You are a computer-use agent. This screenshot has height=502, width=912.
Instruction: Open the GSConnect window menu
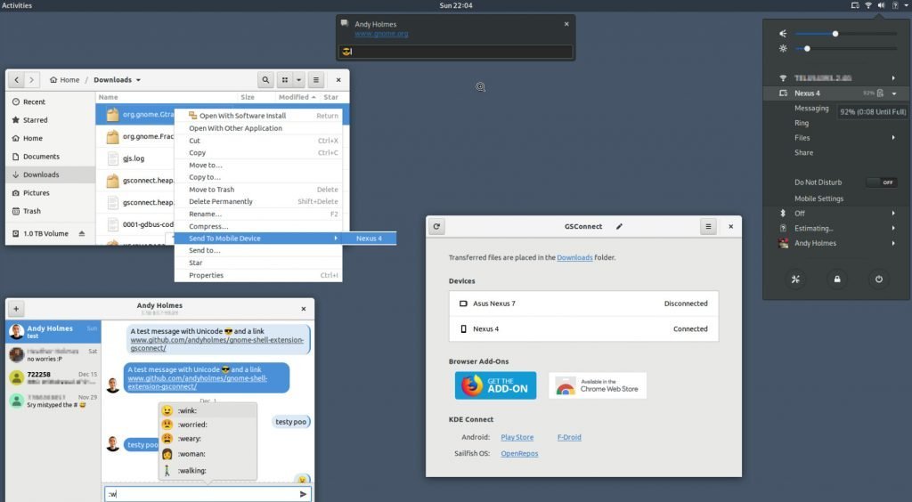pyautogui.click(x=708, y=227)
